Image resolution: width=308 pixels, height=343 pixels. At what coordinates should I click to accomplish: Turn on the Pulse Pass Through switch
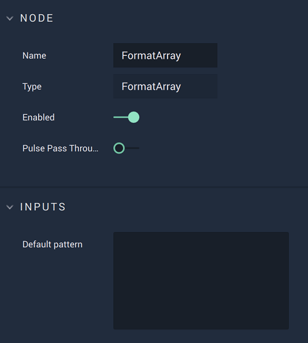pos(126,148)
